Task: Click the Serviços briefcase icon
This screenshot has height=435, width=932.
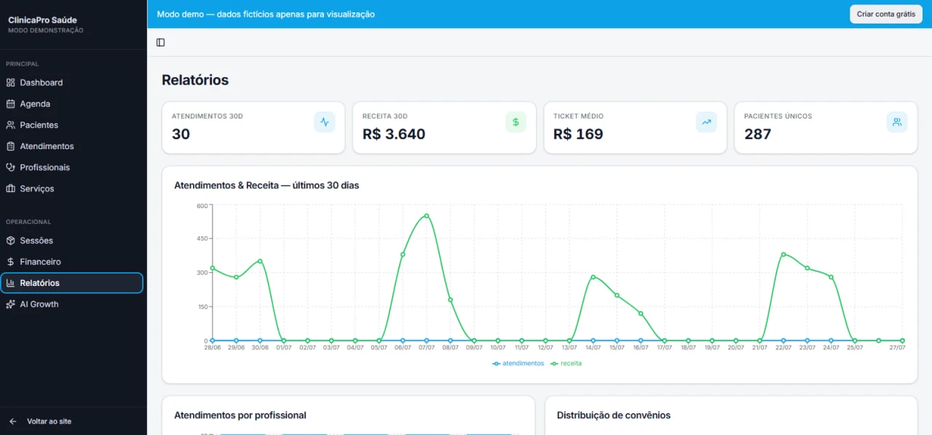Action: point(10,188)
